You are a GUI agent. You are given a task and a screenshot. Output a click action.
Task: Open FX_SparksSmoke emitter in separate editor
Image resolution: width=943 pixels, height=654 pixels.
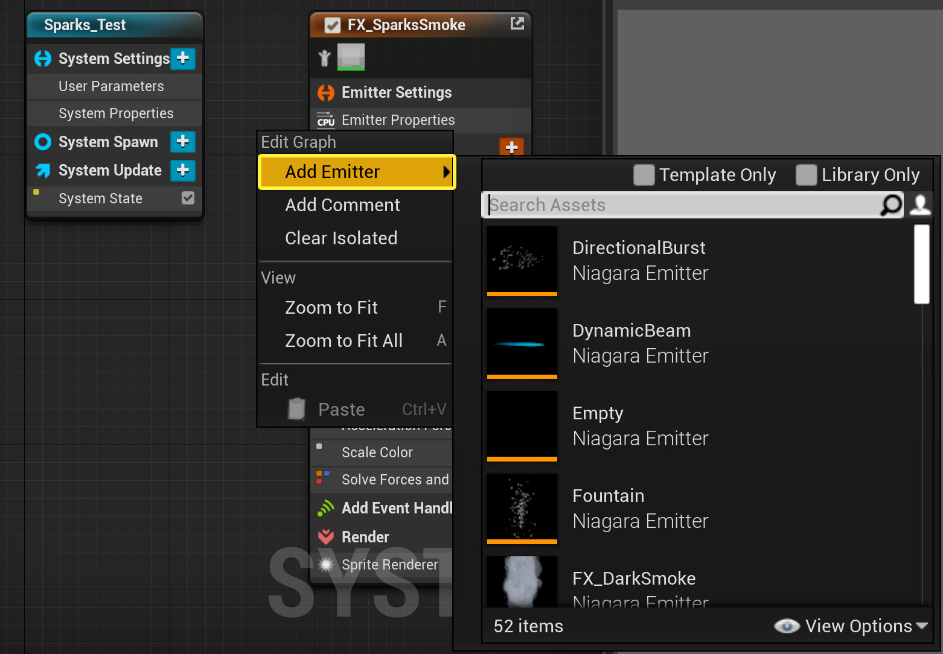(517, 24)
